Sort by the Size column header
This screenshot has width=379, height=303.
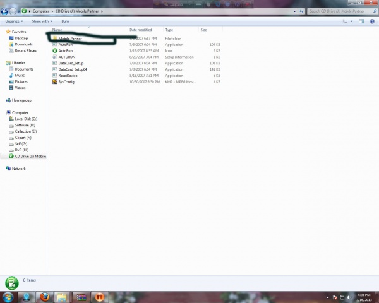pos(203,30)
